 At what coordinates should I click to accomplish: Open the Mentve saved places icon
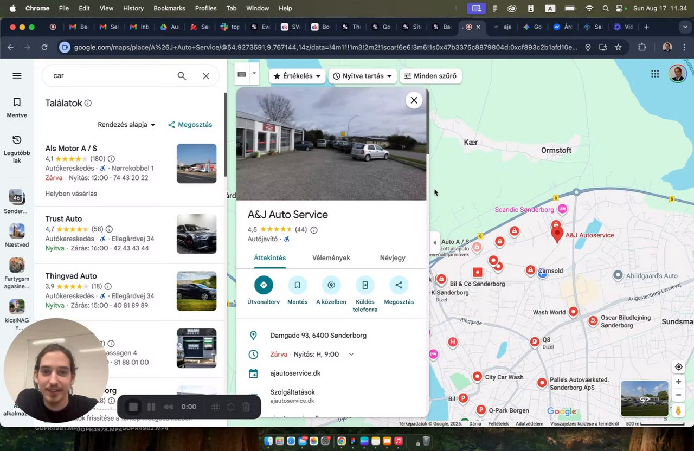pyautogui.click(x=17, y=102)
